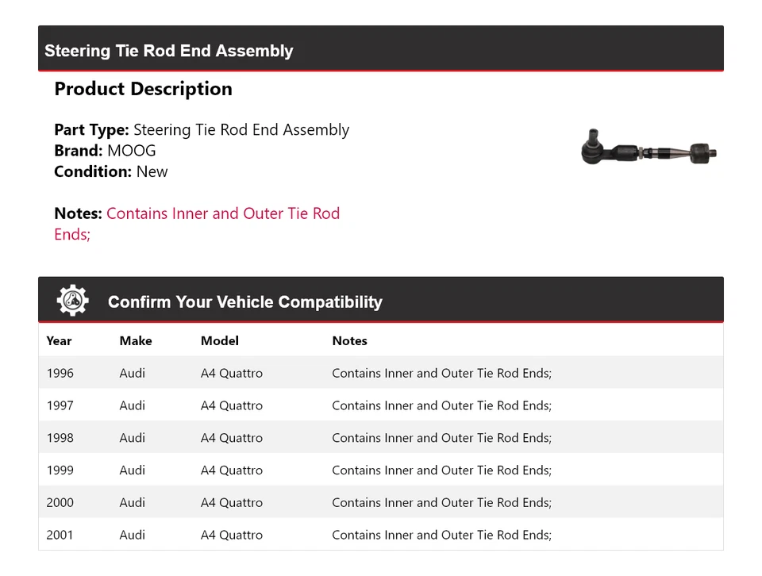
Task: Click the MOOG brand text
Action: pos(132,151)
